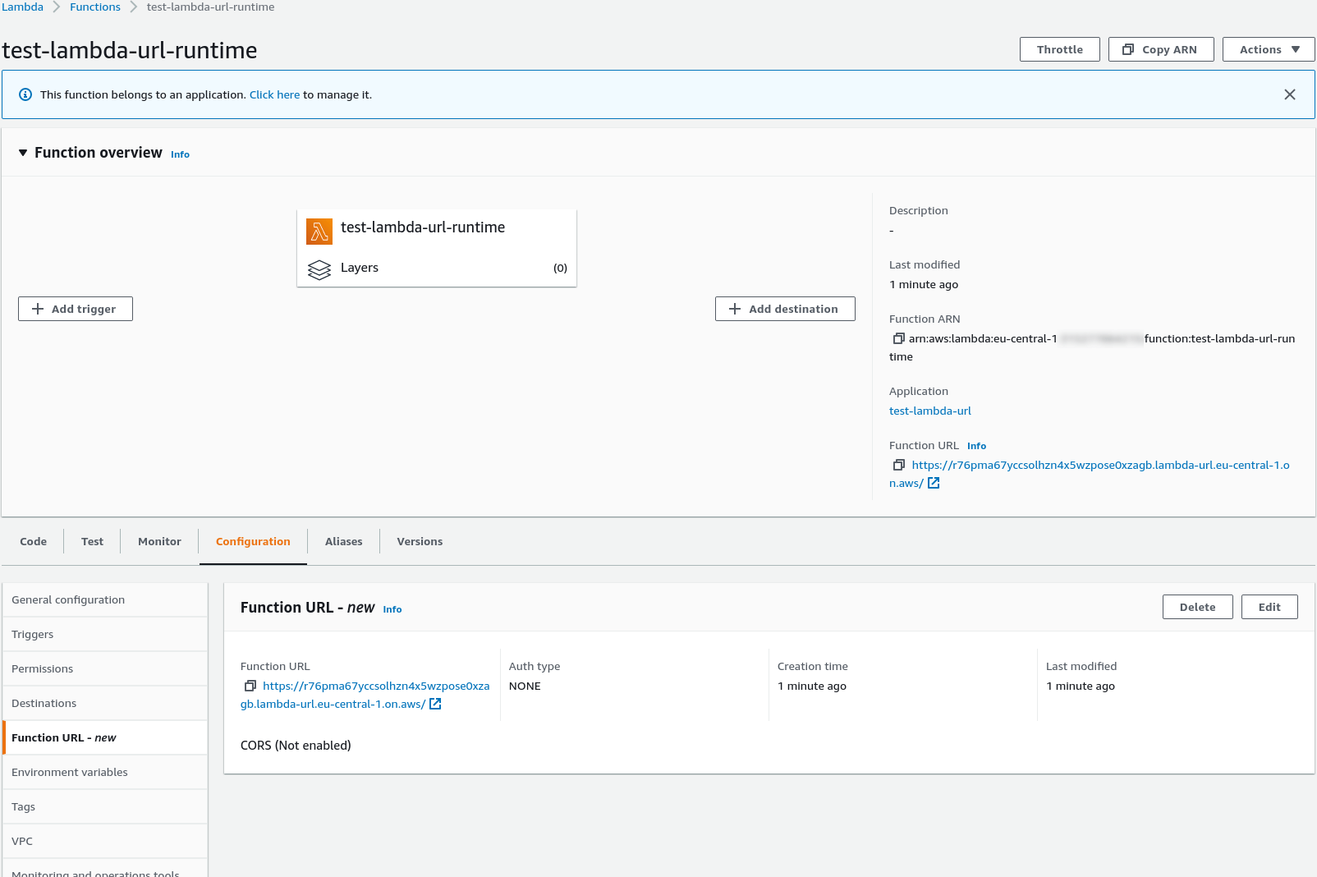This screenshot has height=877, width=1317.
Task: Open the Aliases tab
Action: 344,541
